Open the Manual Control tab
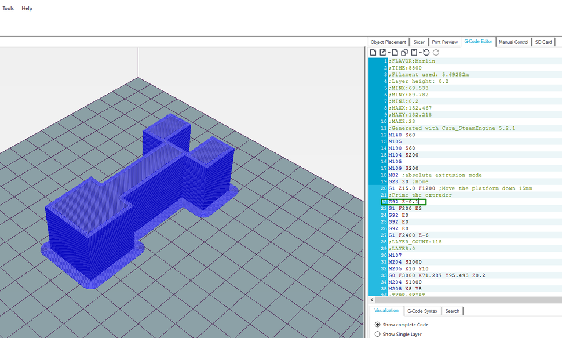562x338 pixels. [x=513, y=42]
